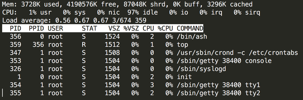Click the Load average values line
Image resolution: width=303 pixels, height=100 pixels.
tap(74, 20)
